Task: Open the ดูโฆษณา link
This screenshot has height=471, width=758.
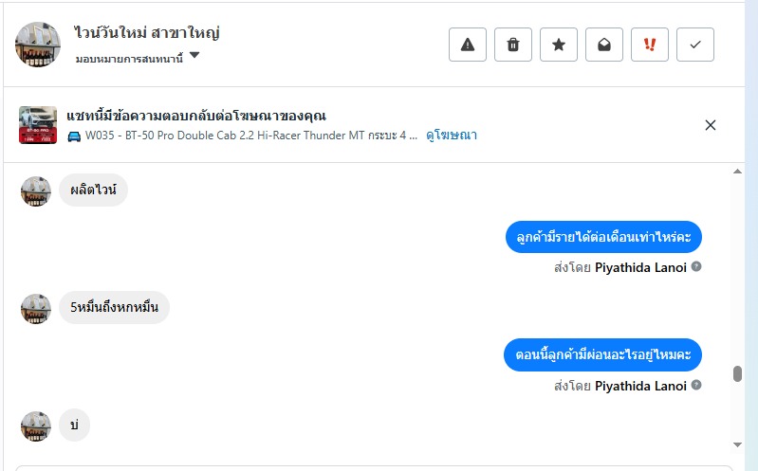Action: coord(452,136)
